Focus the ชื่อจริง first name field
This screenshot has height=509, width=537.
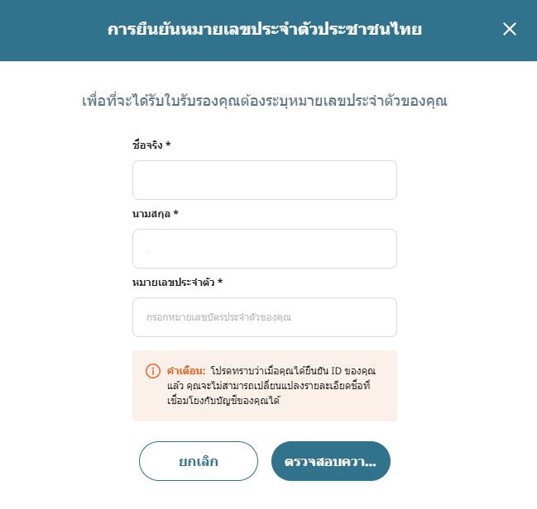265,180
